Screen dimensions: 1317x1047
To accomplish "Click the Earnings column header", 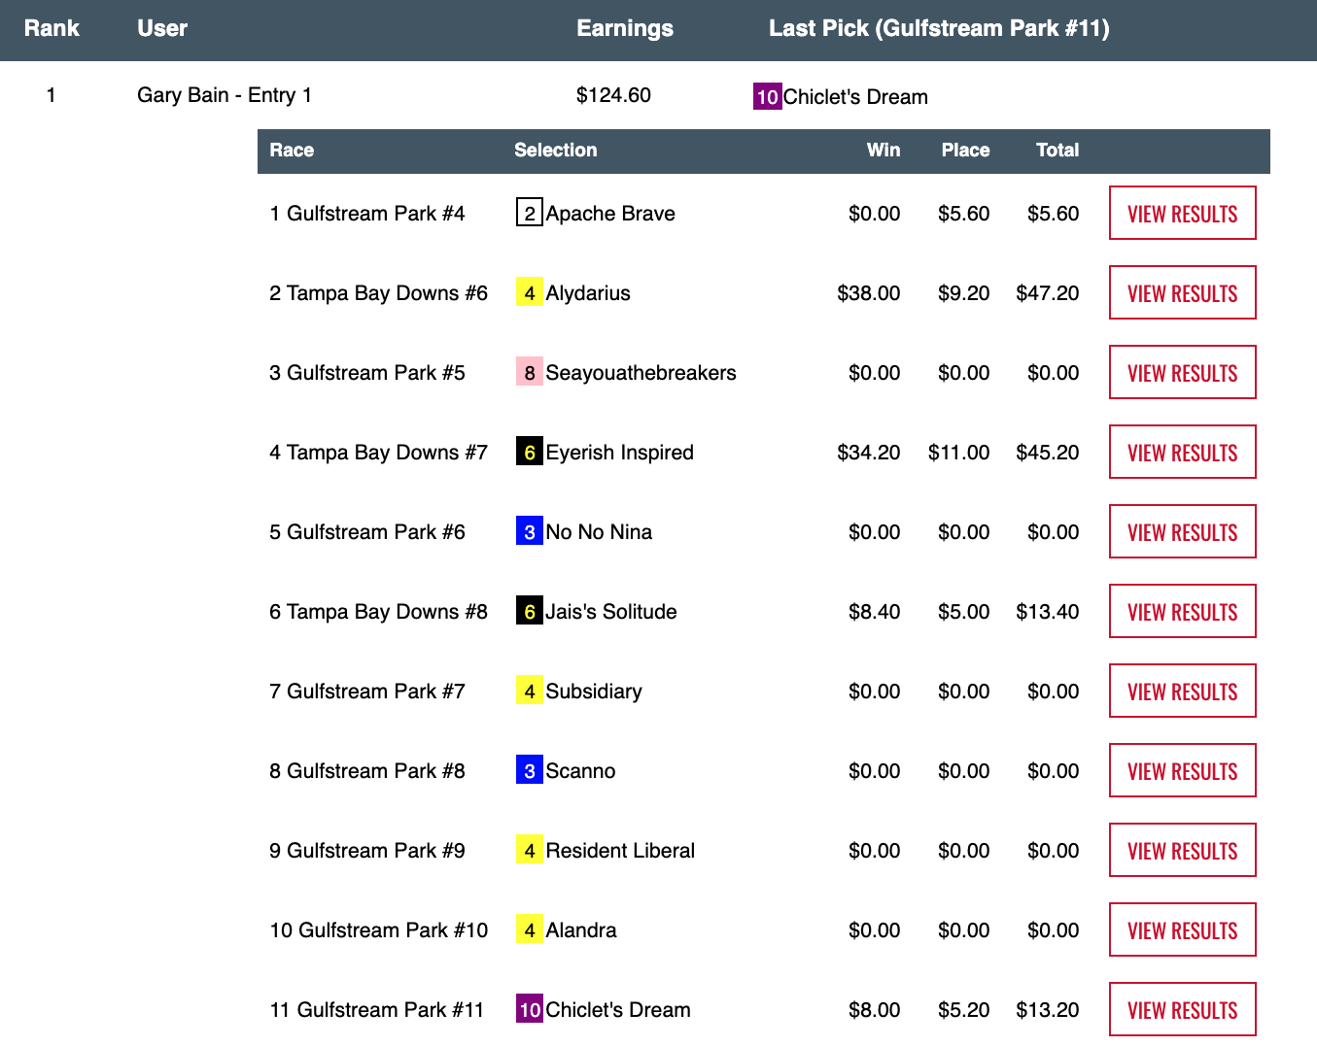I will [624, 28].
